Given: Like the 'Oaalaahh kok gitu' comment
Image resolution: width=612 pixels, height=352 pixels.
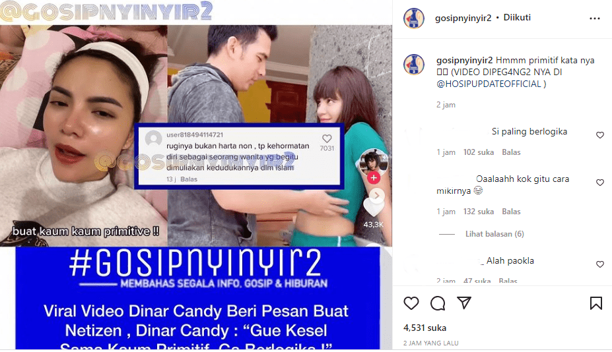Looking at the screenshot, I should pyautogui.click(x=600, y=183).
